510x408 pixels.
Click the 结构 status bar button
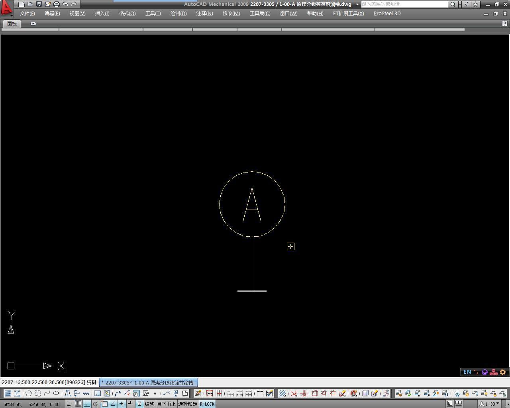(x=149, y=404)
